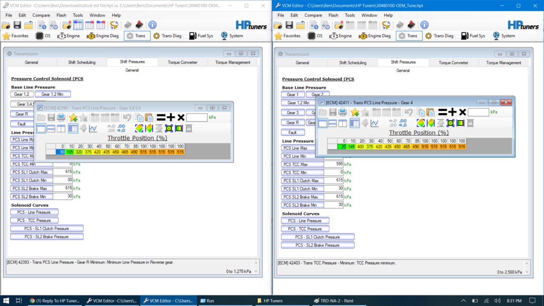Click Fault button in right Transmission window
The image size is (544, 306).
point(293,133)
